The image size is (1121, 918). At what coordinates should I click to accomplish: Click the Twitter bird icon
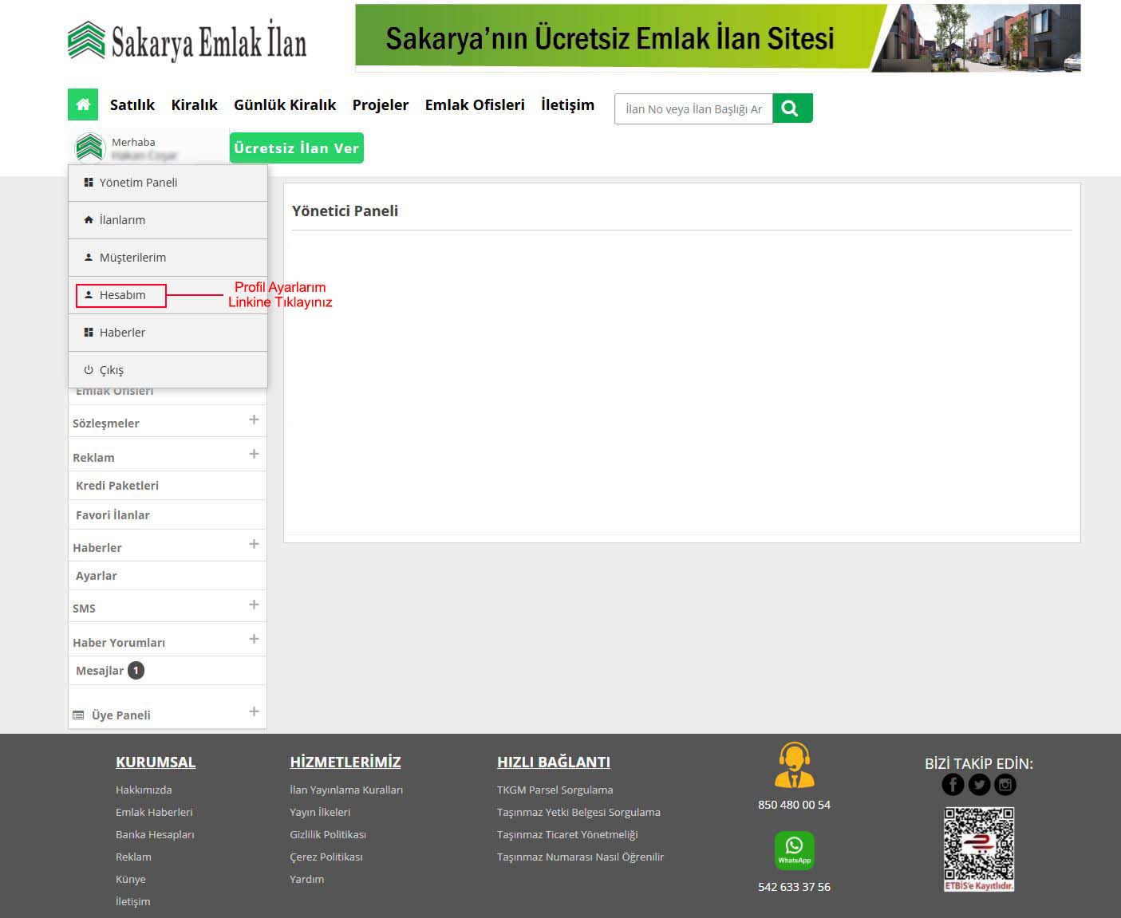pos(979,784)
